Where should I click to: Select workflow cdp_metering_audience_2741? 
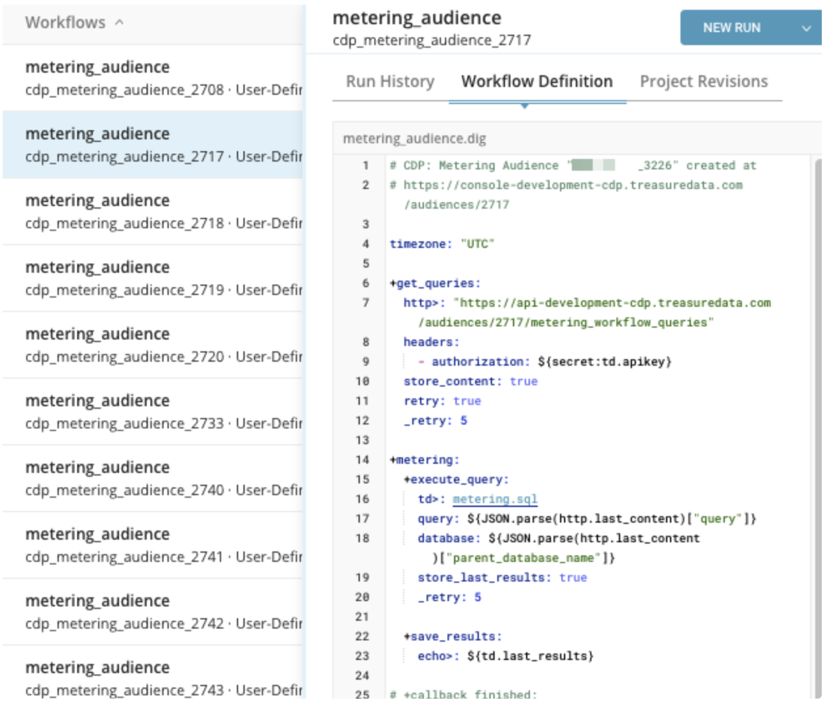[152, 545]
